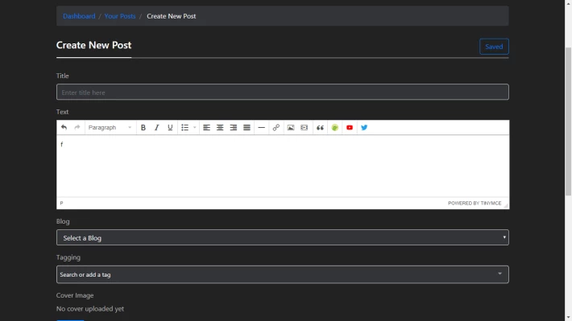Open bullet list style options arrow

[x=194, y=128]
